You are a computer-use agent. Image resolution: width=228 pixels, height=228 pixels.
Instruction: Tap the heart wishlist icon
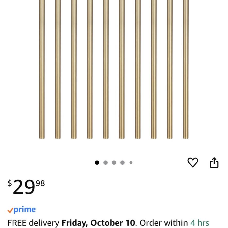pyautogui.click(x=193, y=162)
